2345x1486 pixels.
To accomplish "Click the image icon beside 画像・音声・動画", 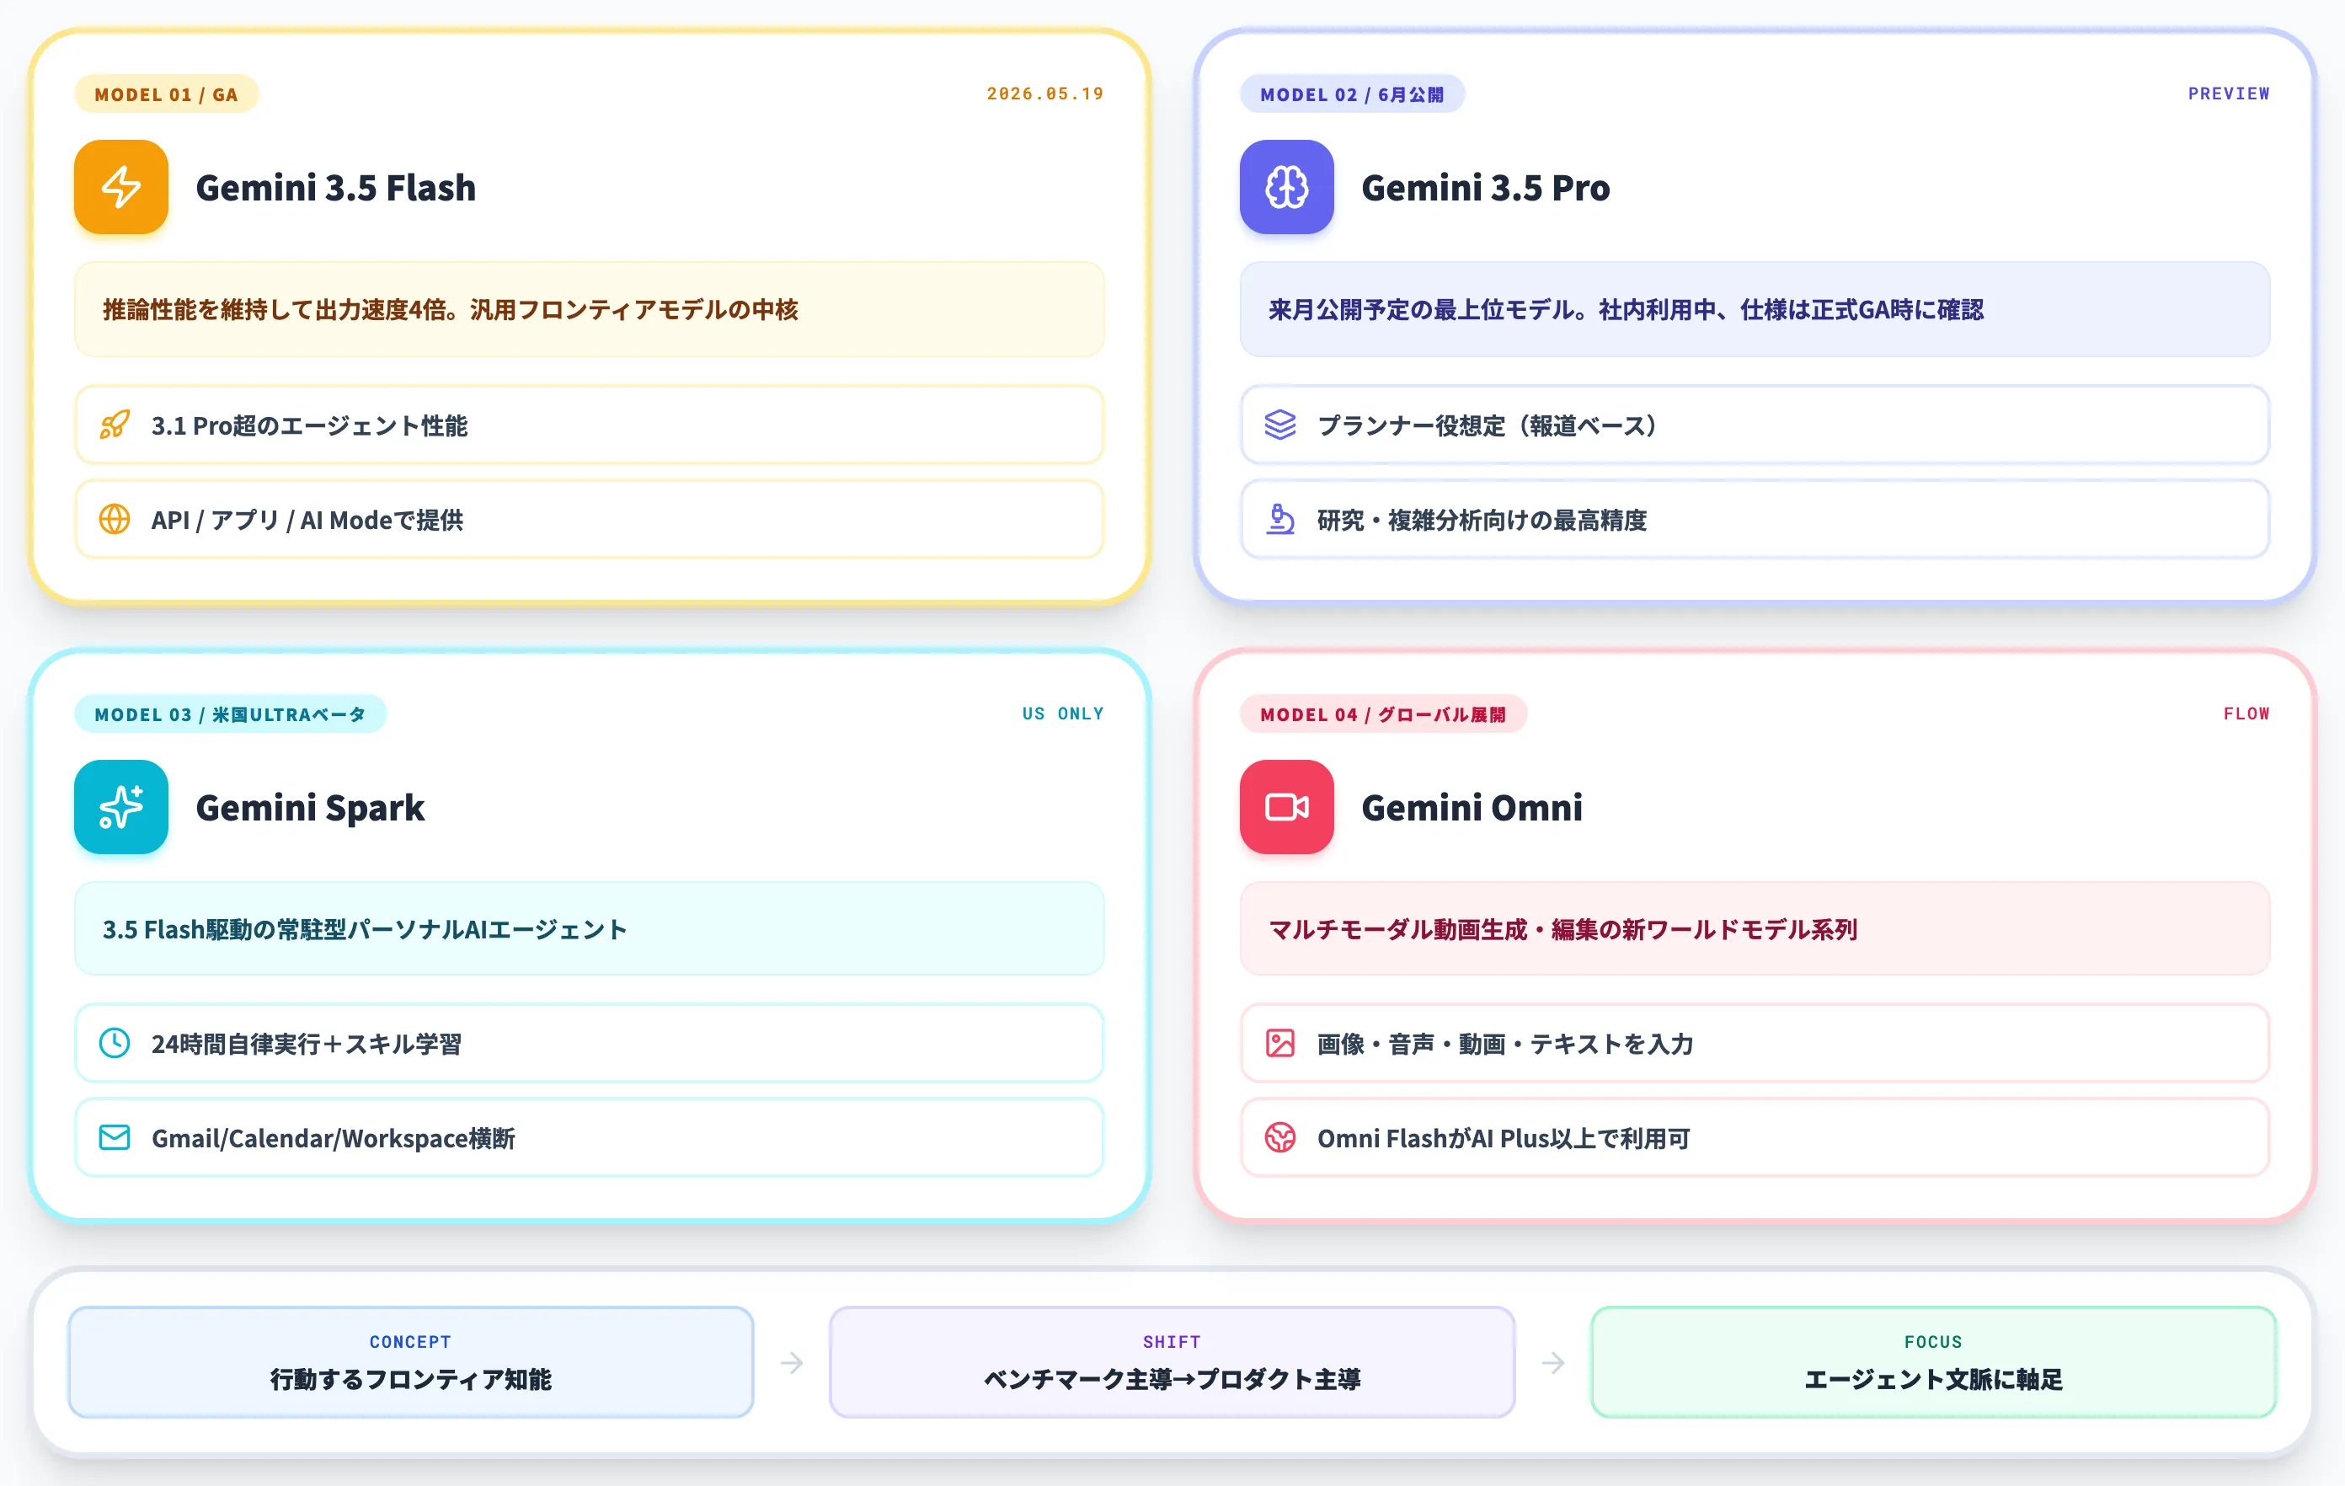I will [1280, 1044].
